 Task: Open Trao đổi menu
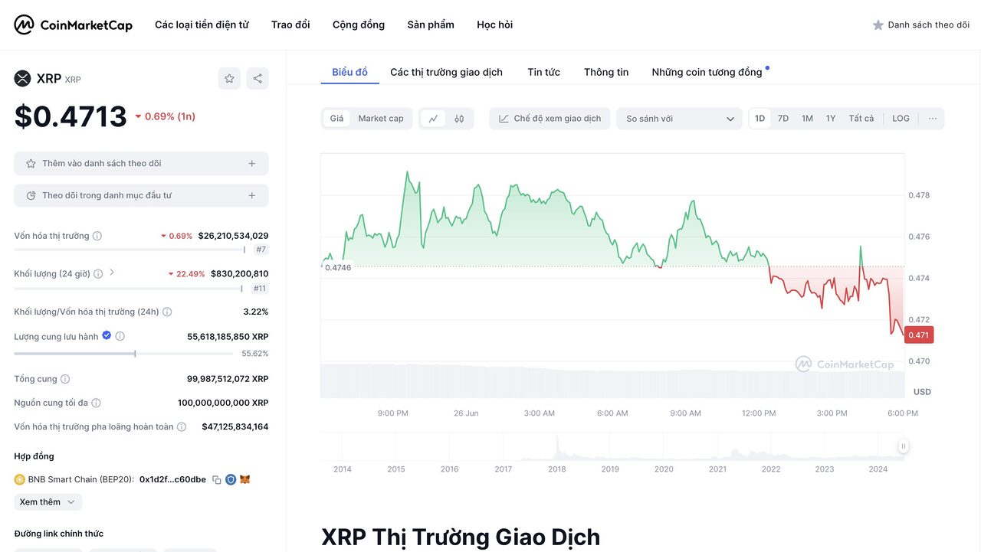tap(290, 25)
